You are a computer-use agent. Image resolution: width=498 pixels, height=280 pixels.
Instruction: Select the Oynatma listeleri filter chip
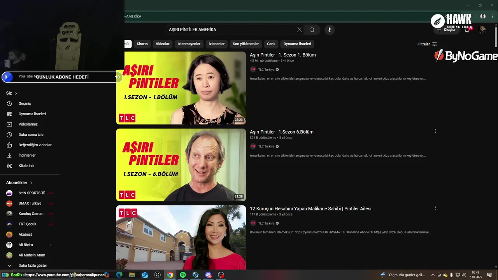point(297,44)
